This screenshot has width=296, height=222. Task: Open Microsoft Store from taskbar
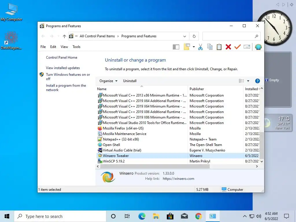(x=170, y=216)
